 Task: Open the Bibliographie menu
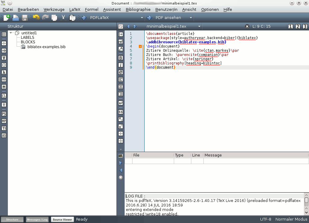coord(138,9)
